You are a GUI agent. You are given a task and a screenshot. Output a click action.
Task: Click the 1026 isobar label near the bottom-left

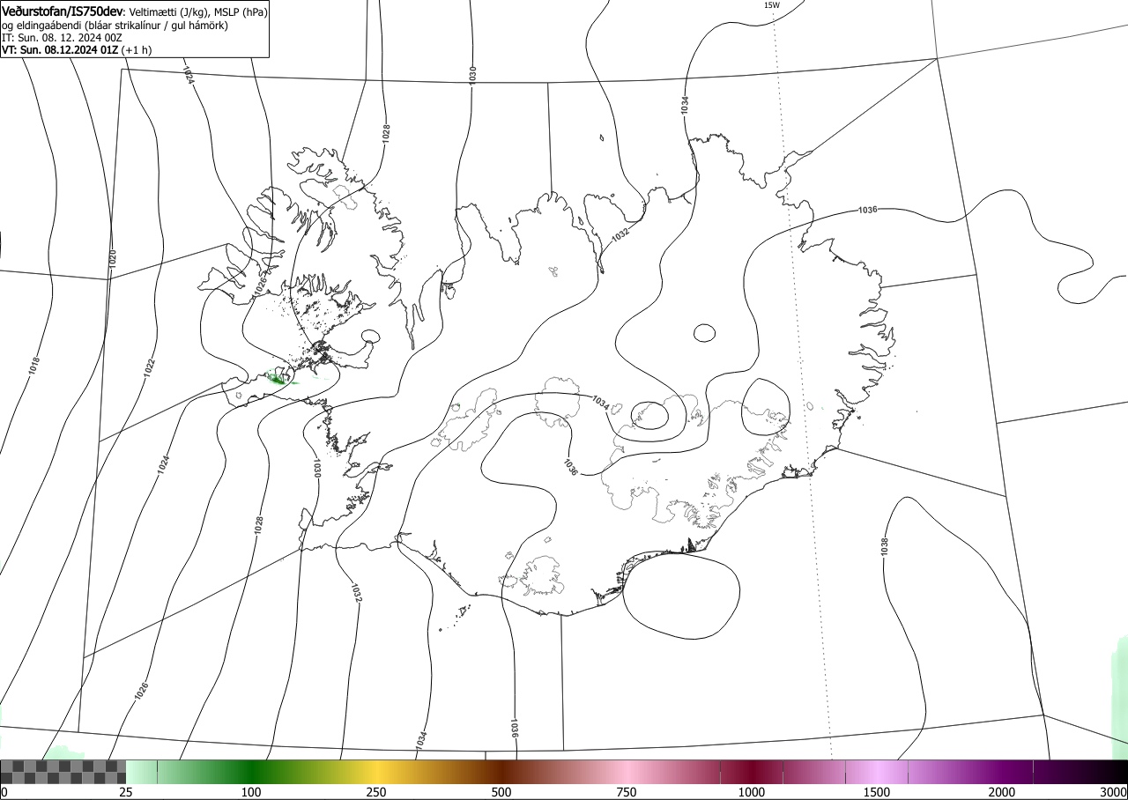(x=141, y=692)
